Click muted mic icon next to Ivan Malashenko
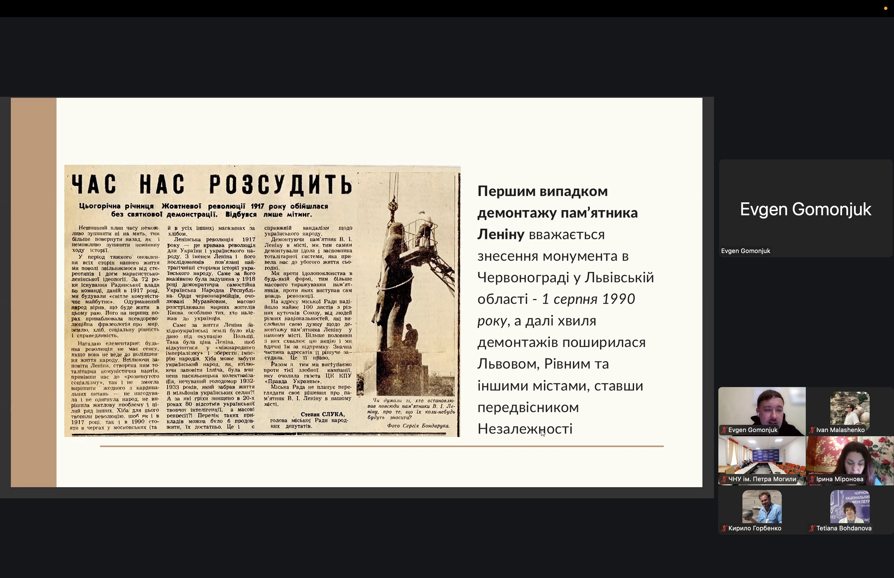894x578 pixels. pos(812,430)
